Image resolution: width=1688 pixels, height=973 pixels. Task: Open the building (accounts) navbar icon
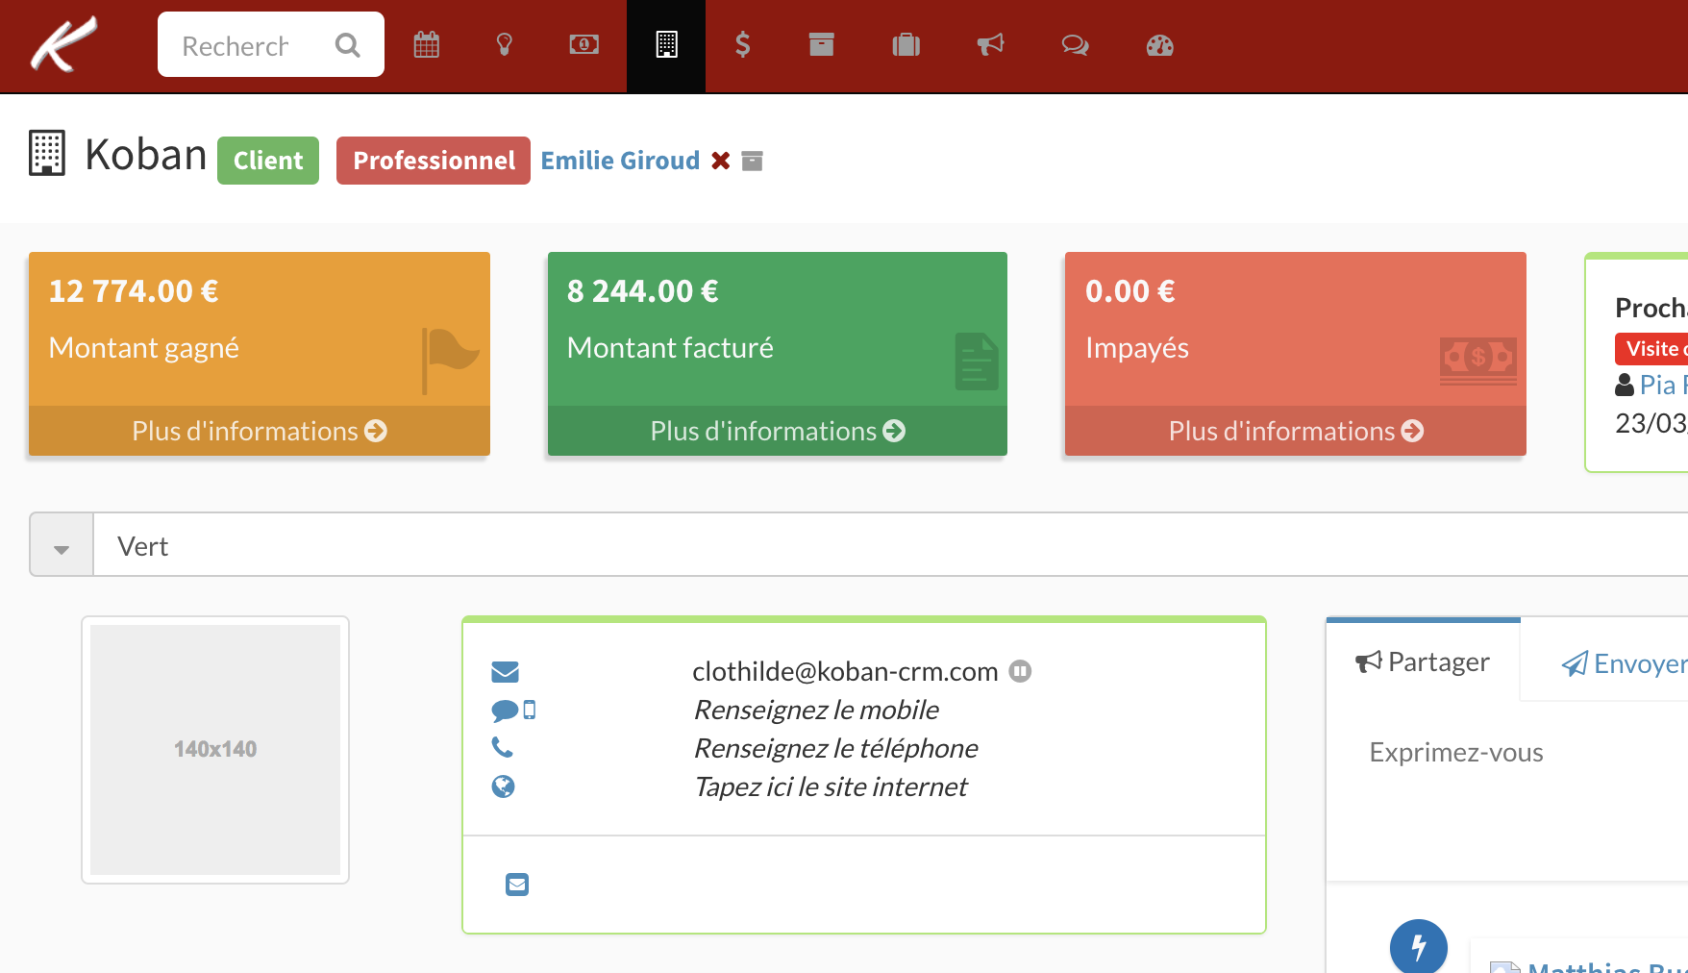(x=666, y=45)
